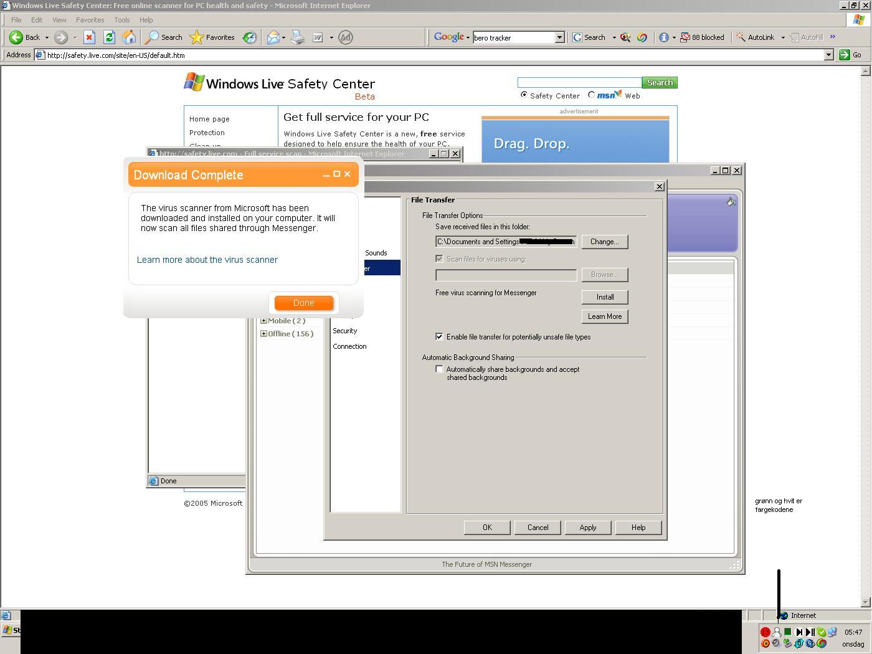Click the IE Back arrow icon
This screenshot has width=872, height=654.
coord(17,37)
